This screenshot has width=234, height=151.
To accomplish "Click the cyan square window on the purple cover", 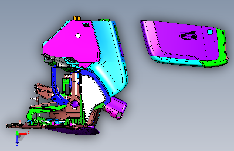I will [x=210, y=32].
